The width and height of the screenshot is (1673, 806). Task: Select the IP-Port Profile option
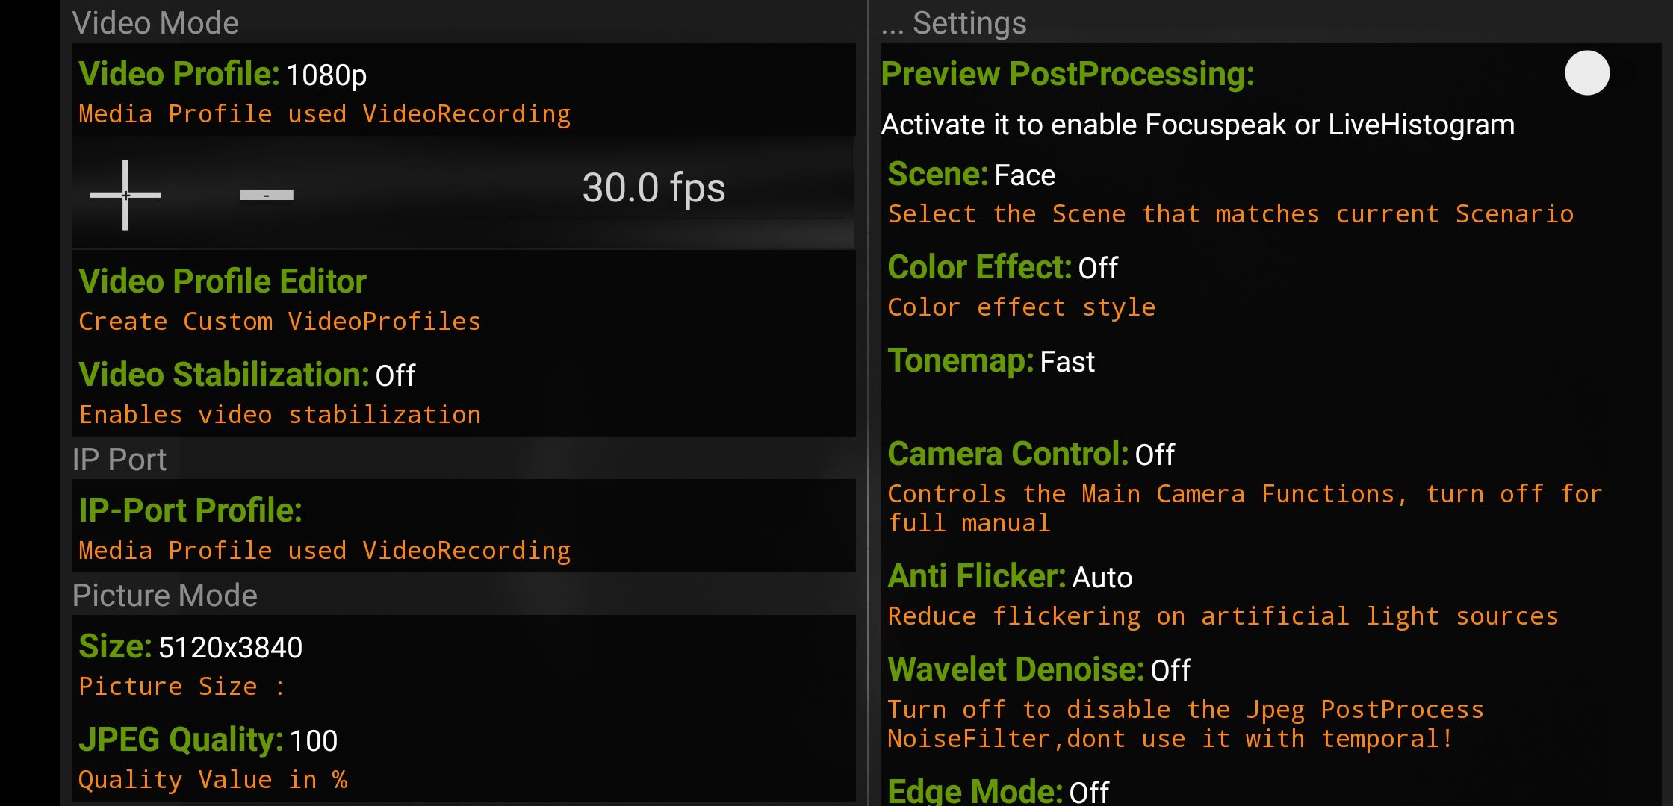click(463, 527)
